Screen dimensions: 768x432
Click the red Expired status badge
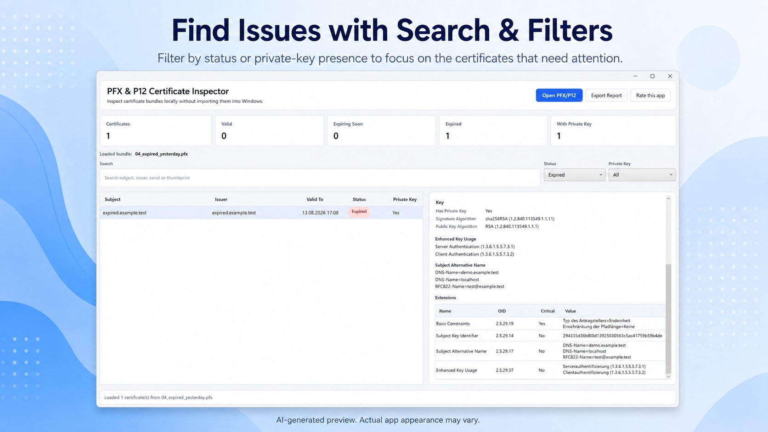pyautogui.click(x=359, y=212)
